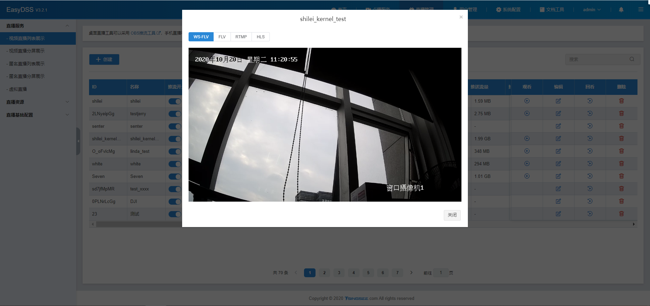Edit the 348 MB row entry
Image resolution: width=650 pixels, height=306 pixels.
(x=558, y=151)
